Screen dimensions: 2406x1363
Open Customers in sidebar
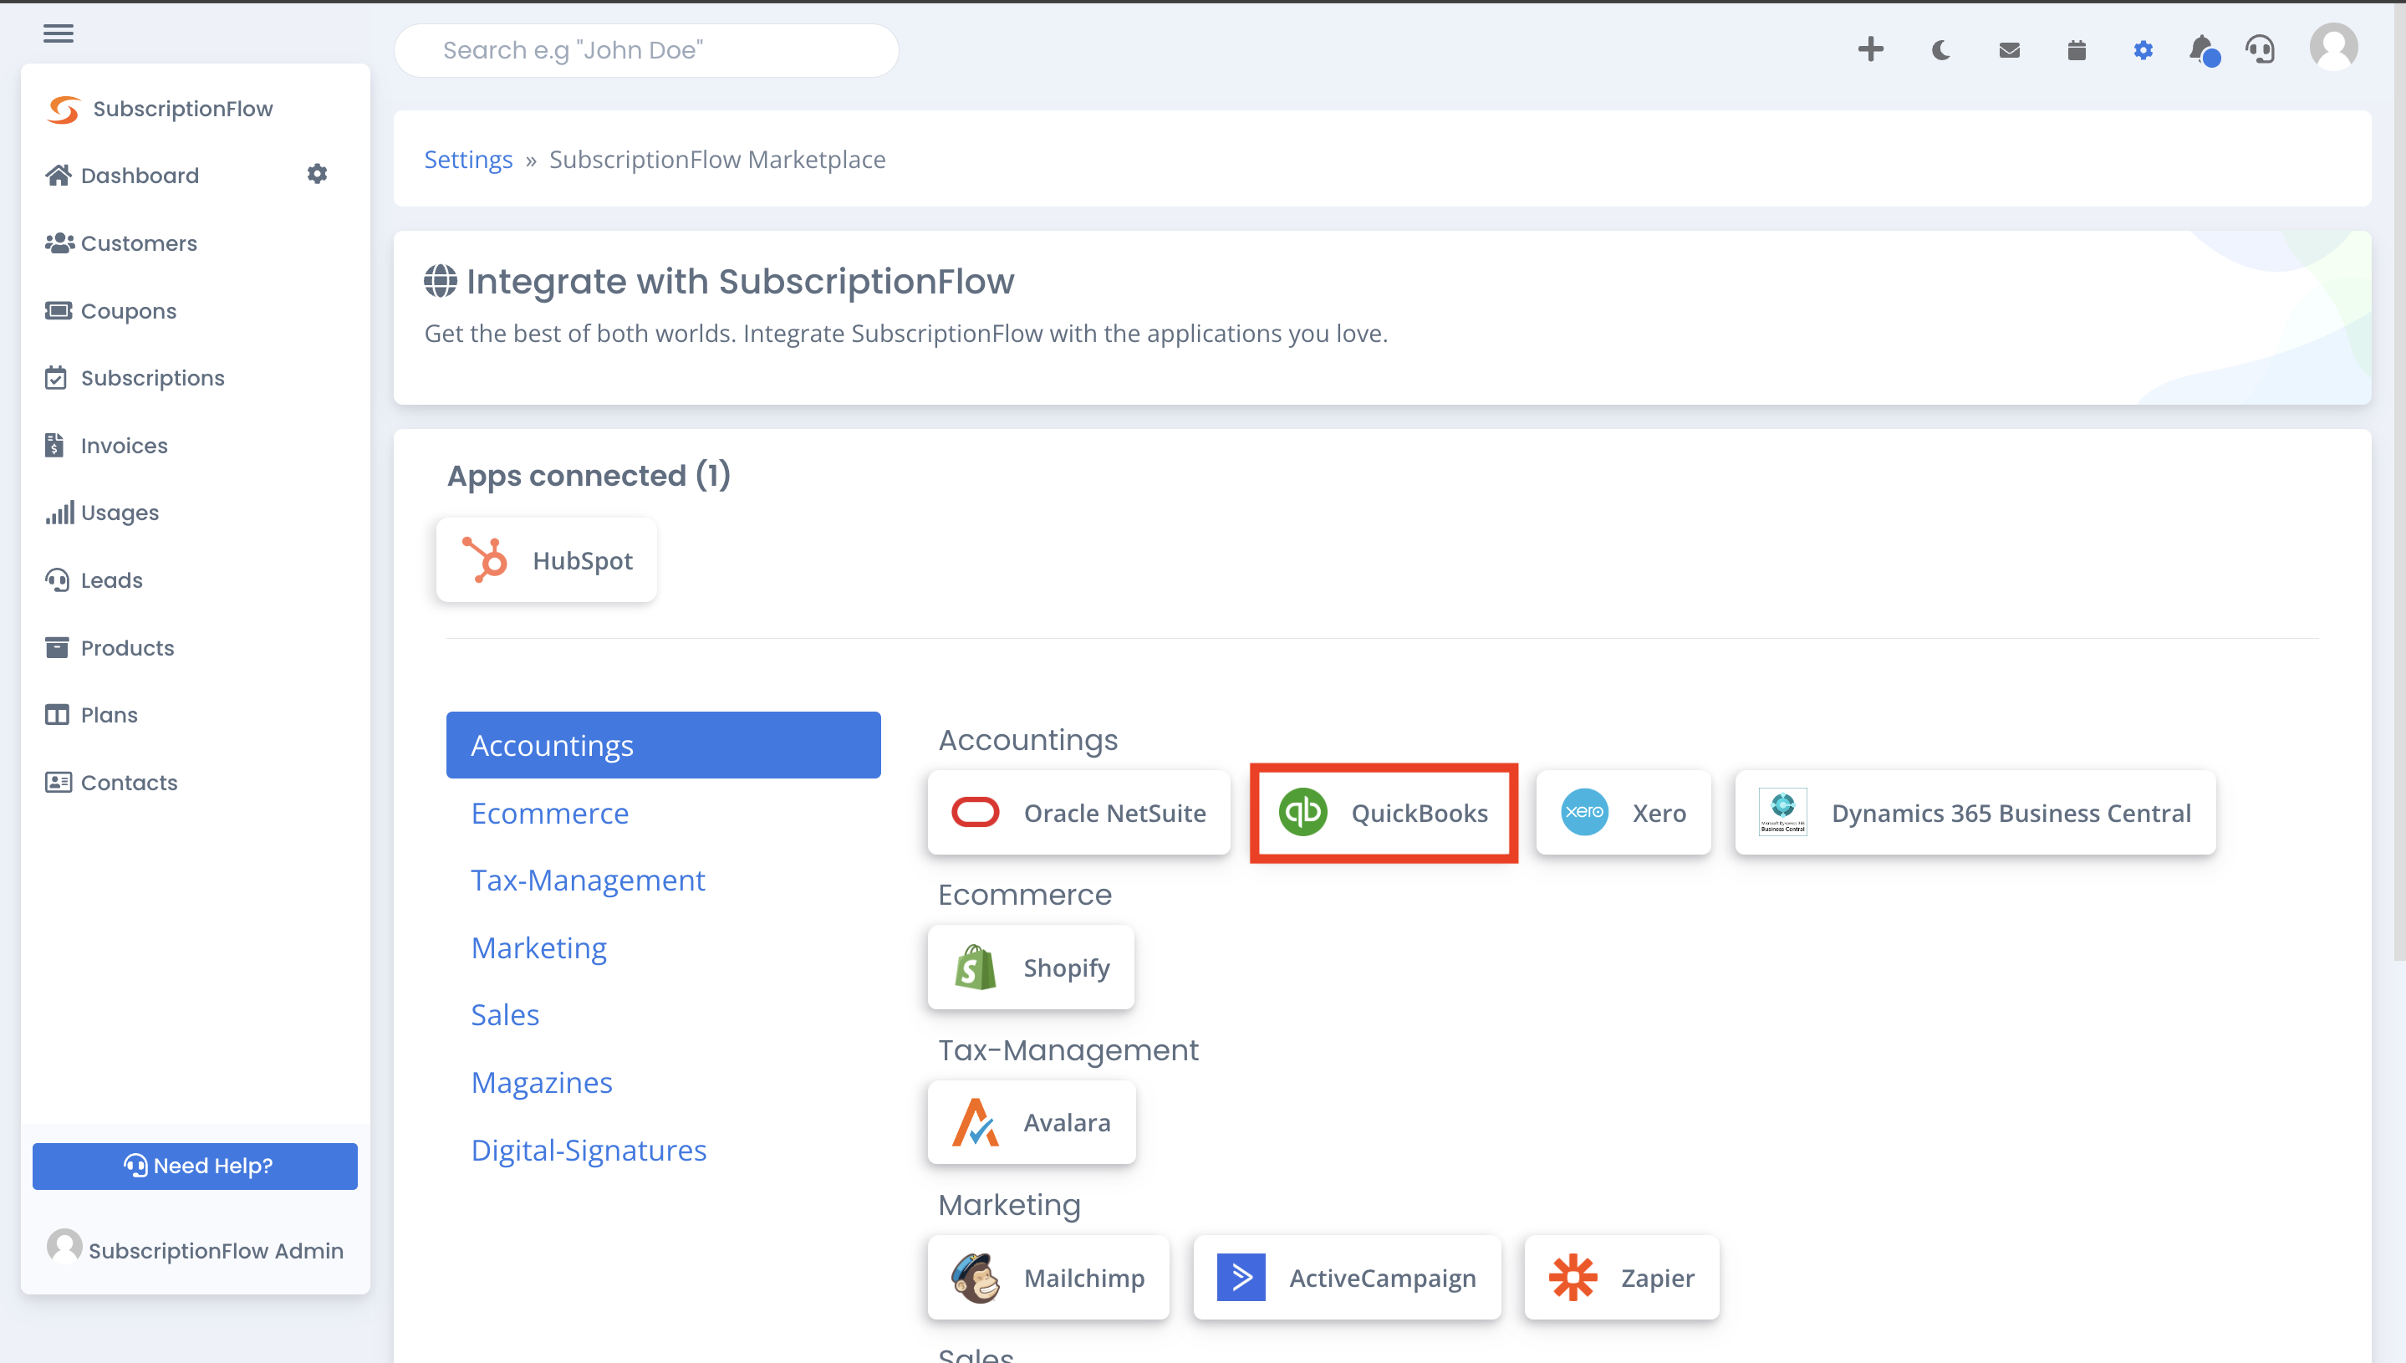(122, 243)
